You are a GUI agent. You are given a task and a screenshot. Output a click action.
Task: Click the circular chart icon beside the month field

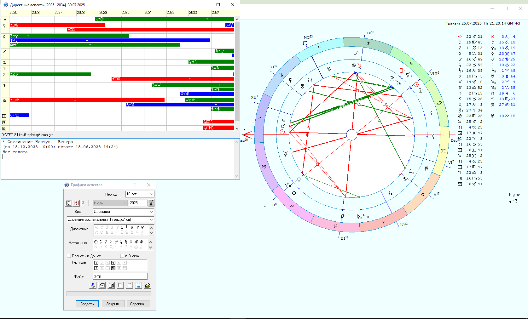[69, 203]
